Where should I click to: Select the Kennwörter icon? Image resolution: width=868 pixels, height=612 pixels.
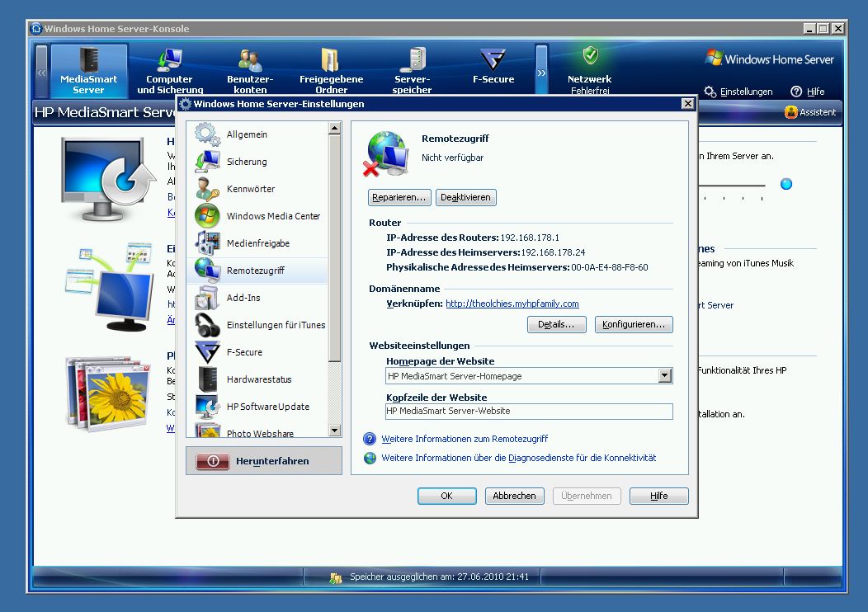pyautogui.click(x=207, y=189)
